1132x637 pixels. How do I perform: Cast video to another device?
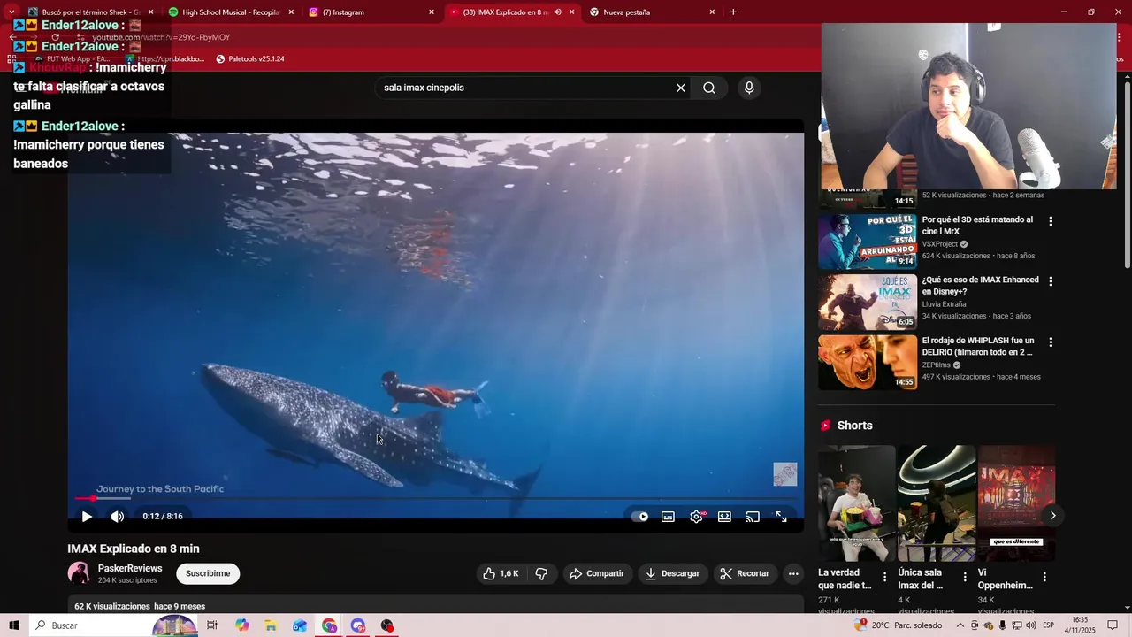click(753, 517)
